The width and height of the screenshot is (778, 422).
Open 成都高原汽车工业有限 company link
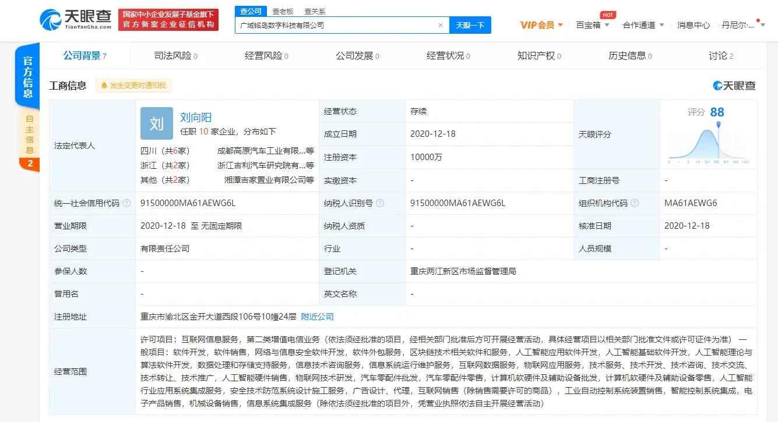click(x=266, y=150)
